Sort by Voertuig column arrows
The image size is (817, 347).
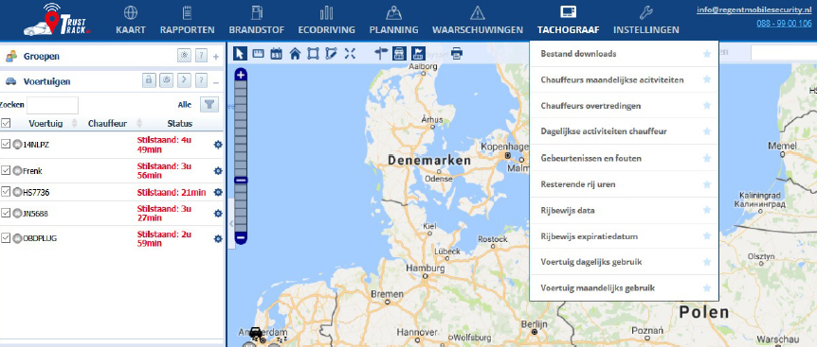(74, 123)
